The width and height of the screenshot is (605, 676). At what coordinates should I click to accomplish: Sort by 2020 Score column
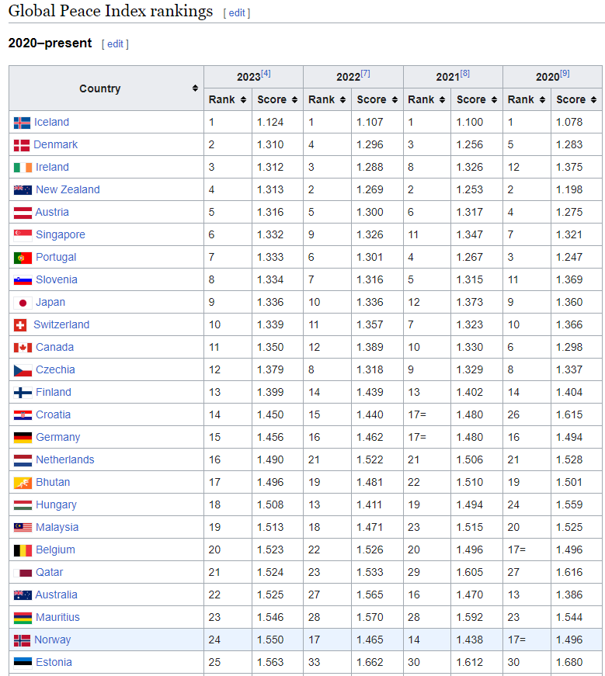point(593,99)
